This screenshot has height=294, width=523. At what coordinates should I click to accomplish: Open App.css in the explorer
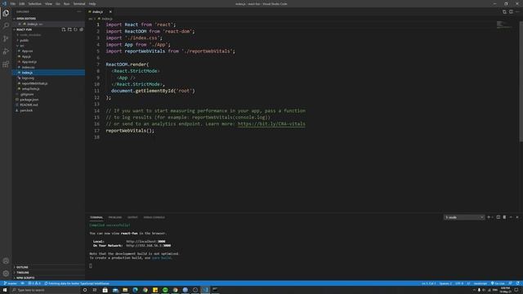pyautogui.click(x=27, y=51)
